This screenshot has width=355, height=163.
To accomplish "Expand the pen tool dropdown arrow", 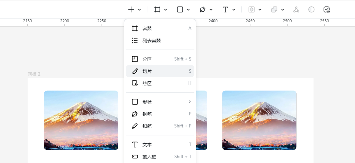I will 211,9.
